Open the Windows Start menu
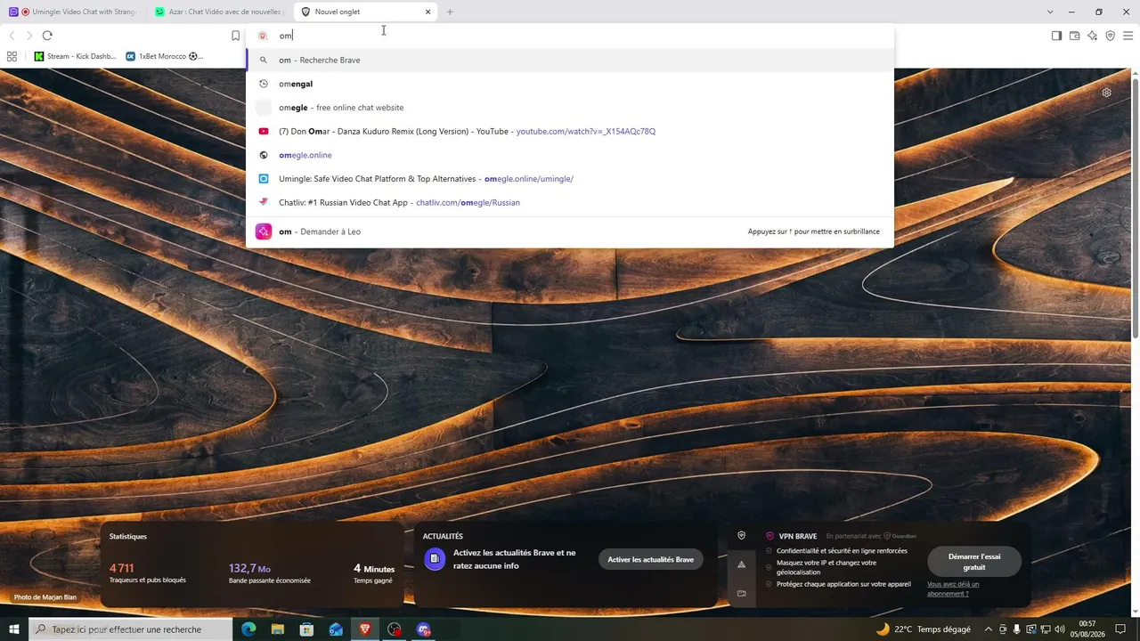 pyautogui.click(x=14, y=629)
